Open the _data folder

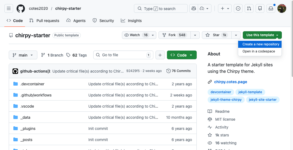coord(25,117)
